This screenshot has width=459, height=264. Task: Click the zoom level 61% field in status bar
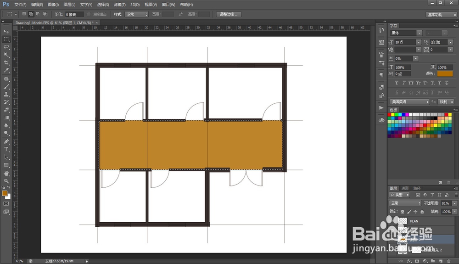coord(20,261)
